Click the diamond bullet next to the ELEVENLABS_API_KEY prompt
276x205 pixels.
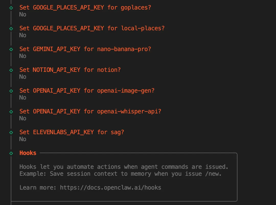11,132
